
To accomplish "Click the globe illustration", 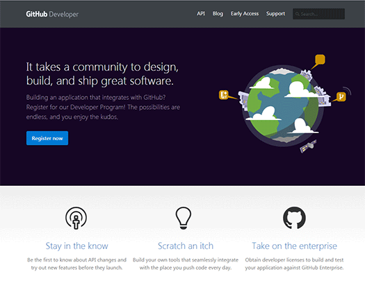I will [x=283, y=105].
